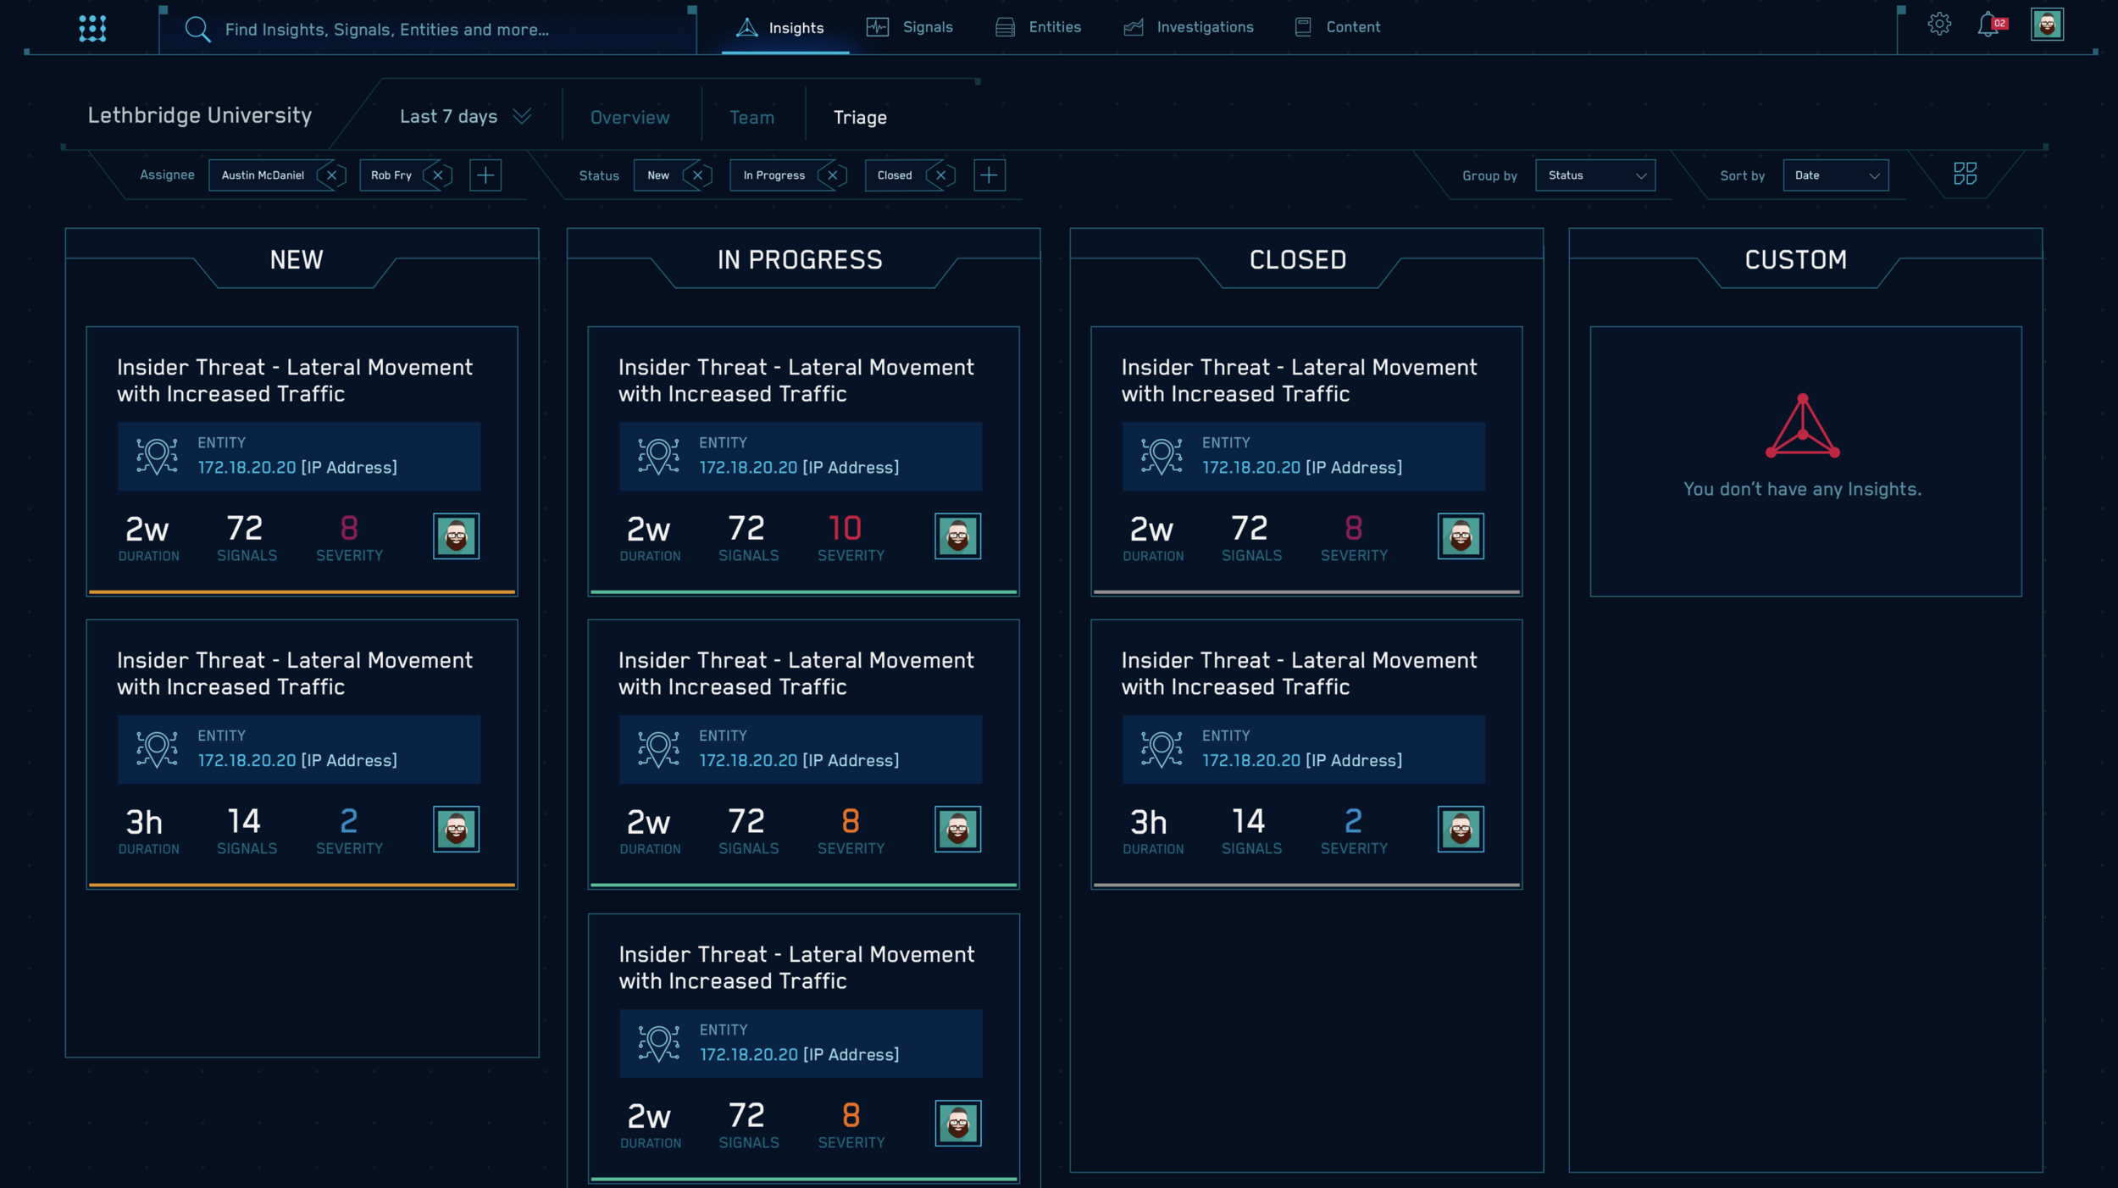Open user profile avatar at top right
The height and width of the screenshot is (1188, 2118).
(x=2047, y=25)
